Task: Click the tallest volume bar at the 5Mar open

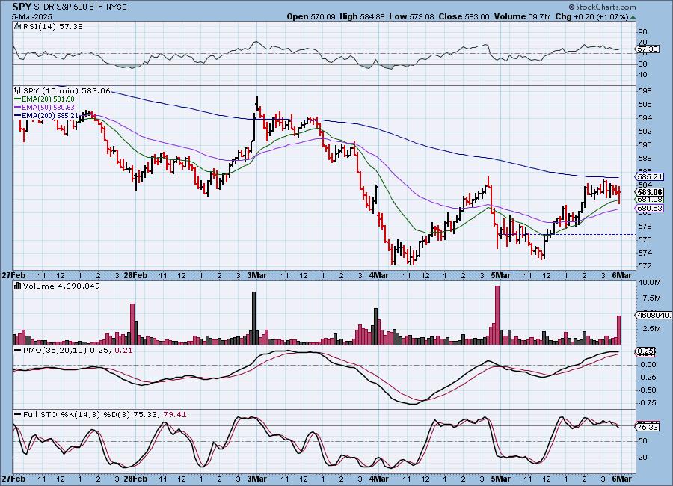Action: click(497, 315)
